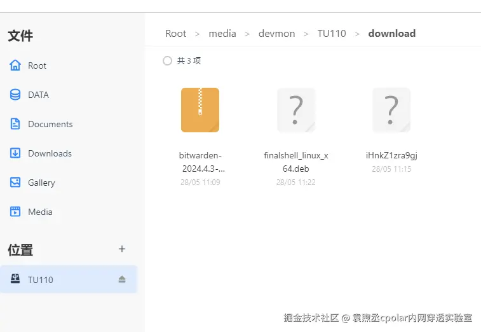This screenshot has height=332, width=481.
Task: Go to TU110 in breadcrumb path
Action: coord(332,34)
